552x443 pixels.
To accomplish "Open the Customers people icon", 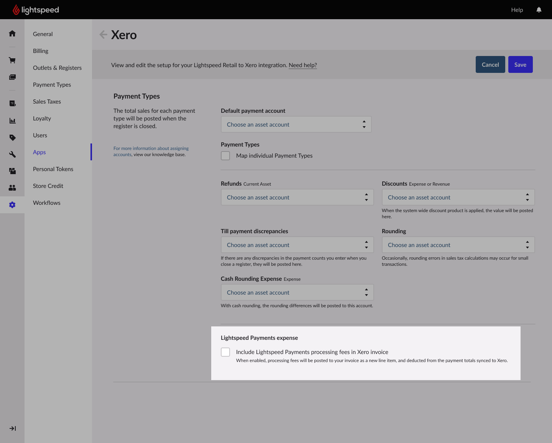I will click(12, 188).
